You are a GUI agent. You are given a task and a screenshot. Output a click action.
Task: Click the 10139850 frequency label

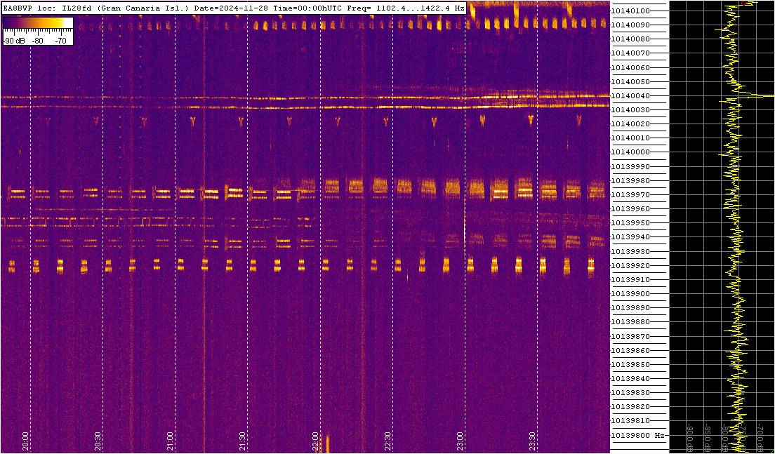pyautogui.click(x=630, y=365)
